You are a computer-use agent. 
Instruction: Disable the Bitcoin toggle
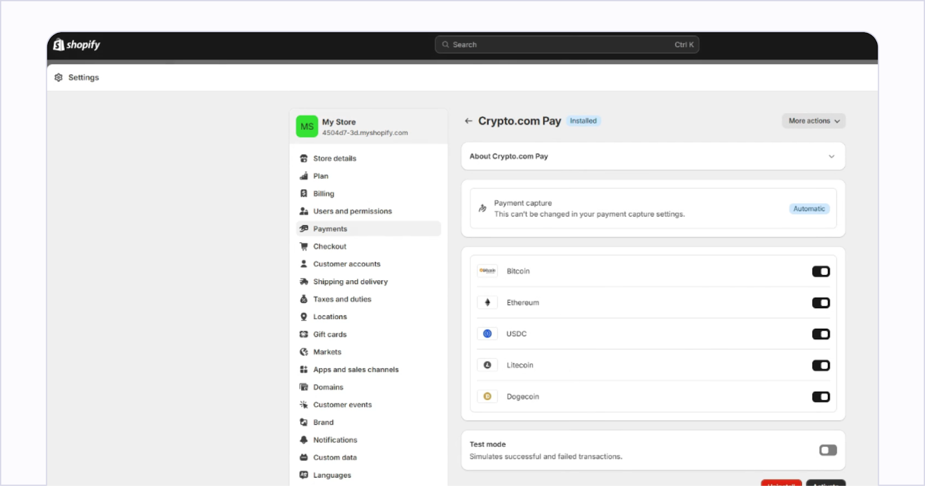point(821,272)
